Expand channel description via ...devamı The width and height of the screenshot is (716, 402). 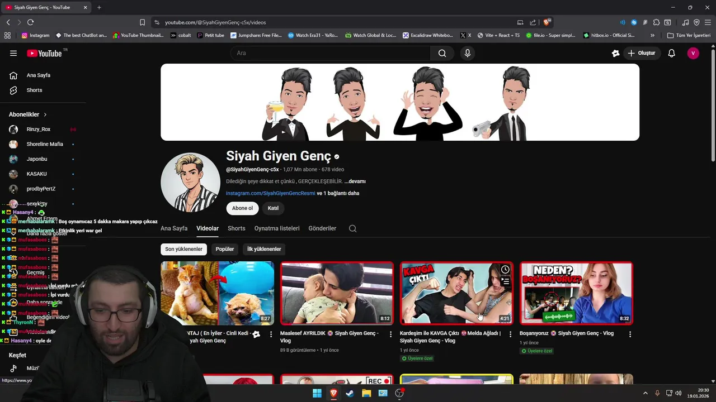[355, 181]
